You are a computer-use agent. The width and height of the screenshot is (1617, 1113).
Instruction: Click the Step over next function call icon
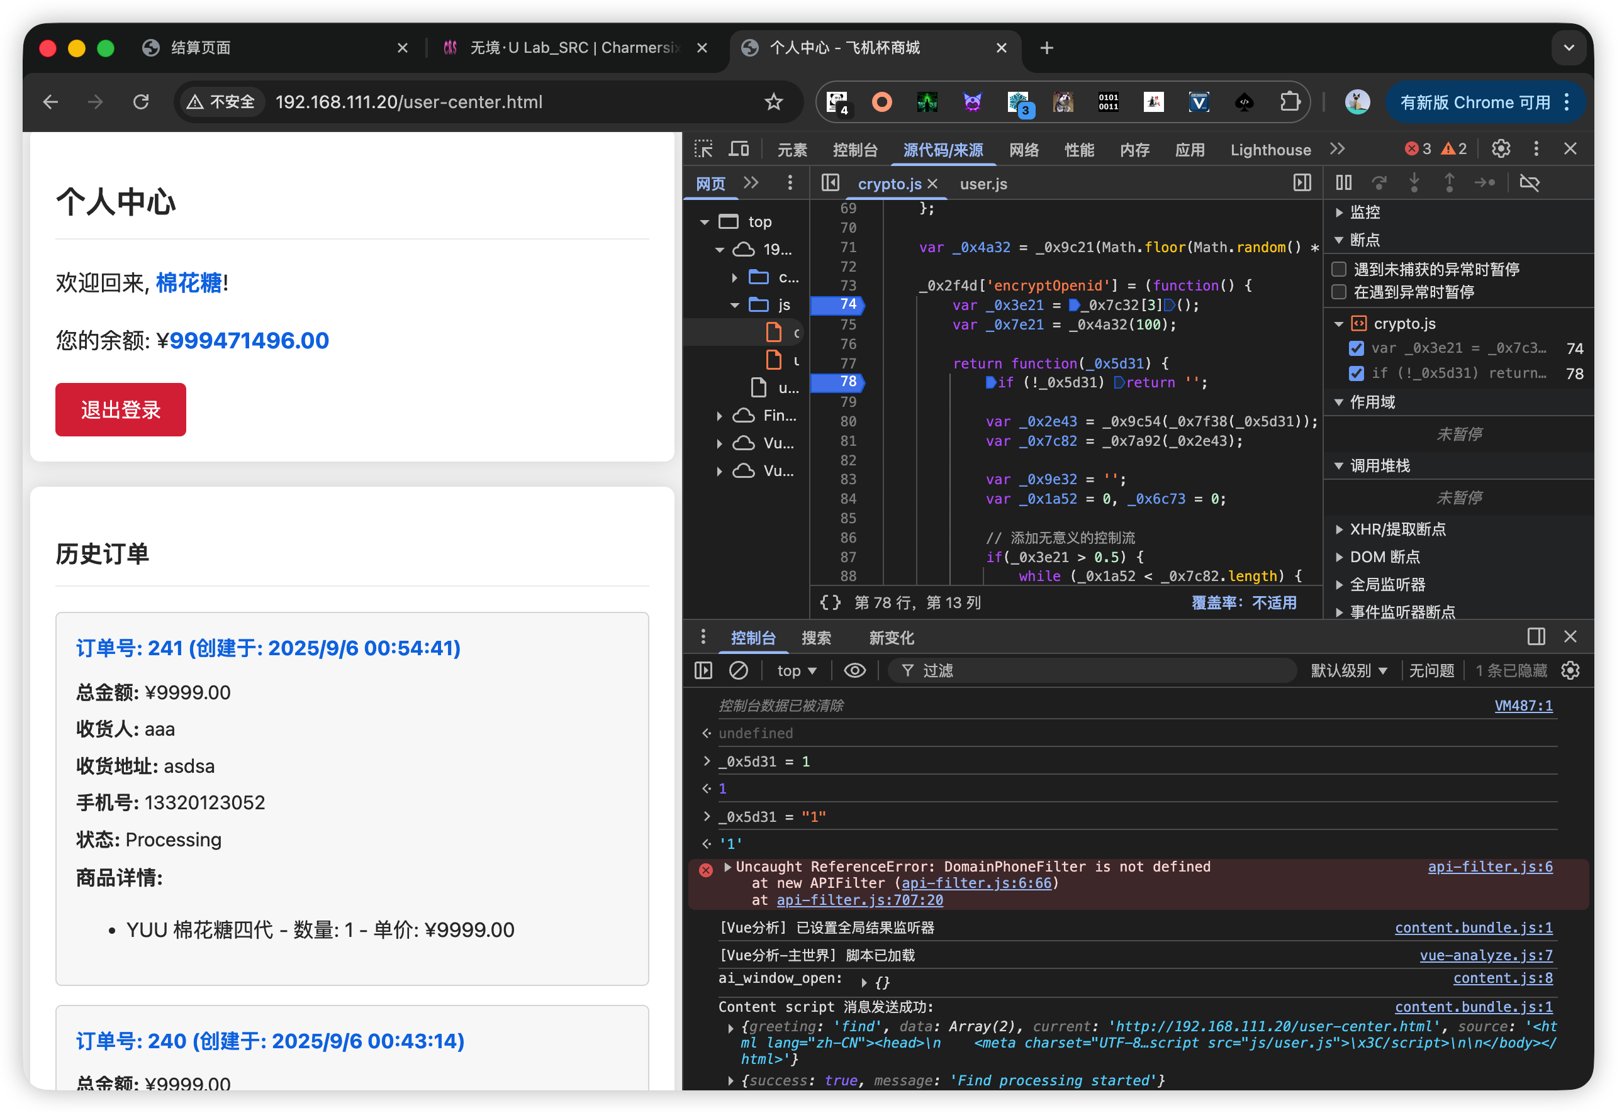coord(1380,182)
